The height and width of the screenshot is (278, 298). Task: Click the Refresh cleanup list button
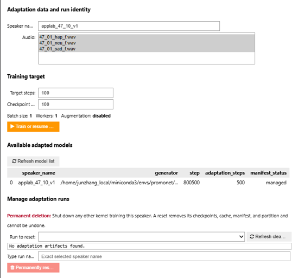269,237
